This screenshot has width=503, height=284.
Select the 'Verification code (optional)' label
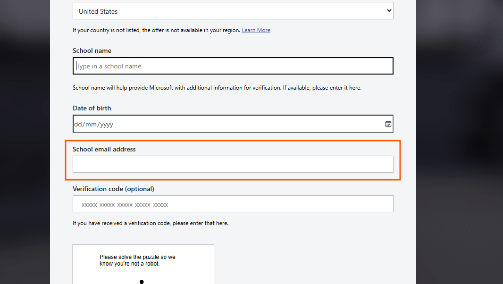[113, 189]
